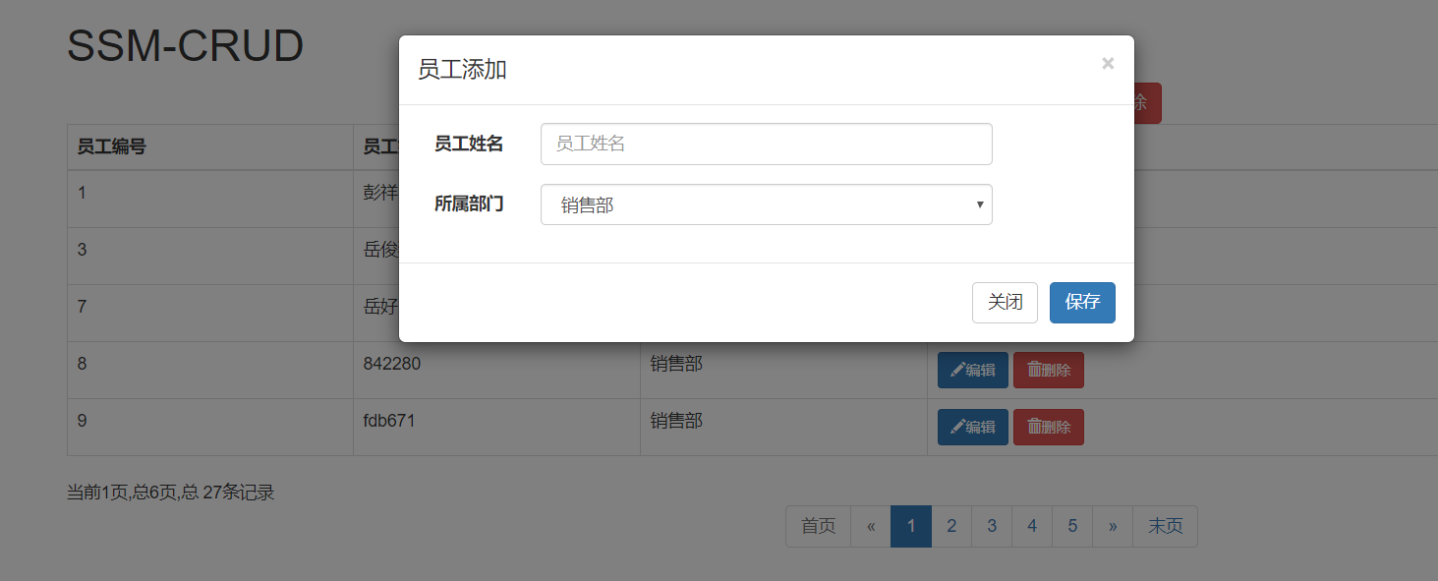The image size is (1438, 581).
Task: Close the 员工添加 dialog with the X
Action: click(1108, 64)
